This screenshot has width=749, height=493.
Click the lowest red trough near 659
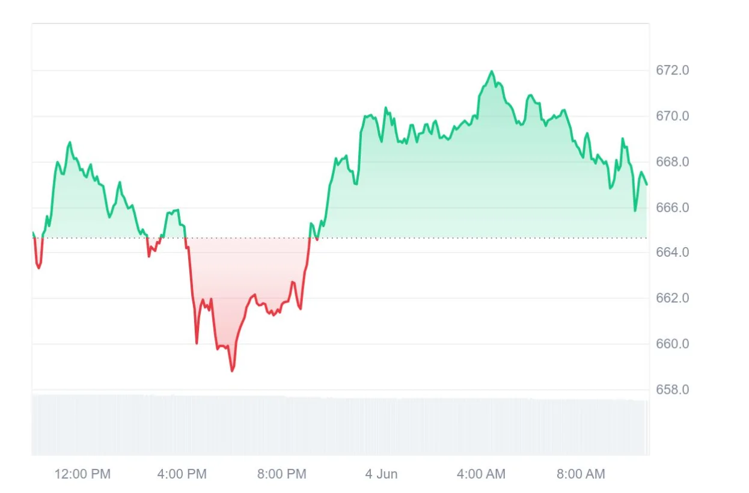pyautogui.click(x=232, y=370)
